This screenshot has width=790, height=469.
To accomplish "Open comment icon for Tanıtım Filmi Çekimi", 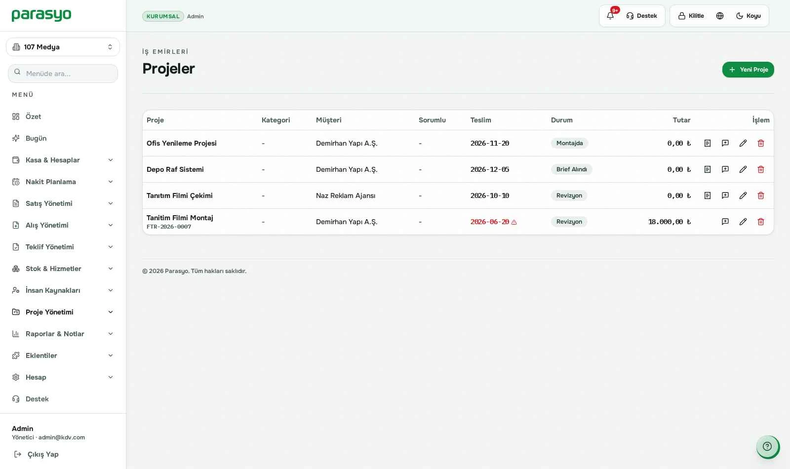I will [x=725, y=195].
